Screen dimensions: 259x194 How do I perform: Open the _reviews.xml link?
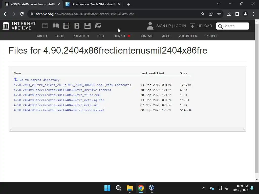[59, 110]
